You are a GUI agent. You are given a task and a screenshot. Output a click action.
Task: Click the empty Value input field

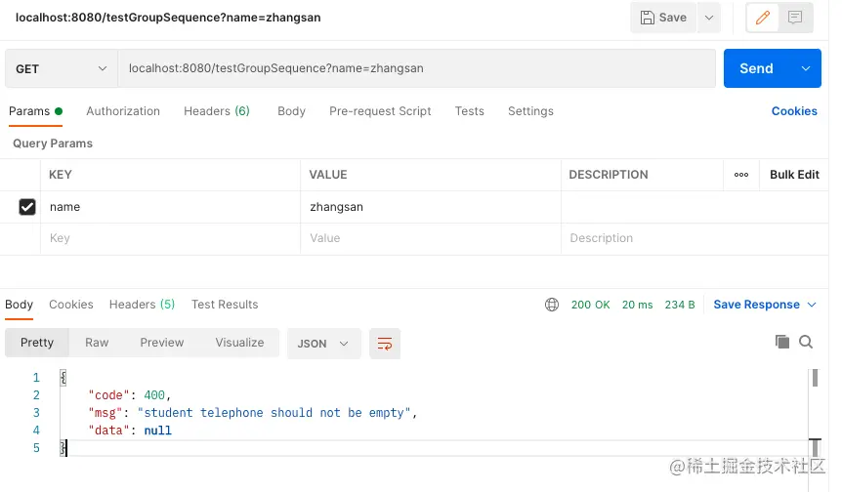pyautogui.click(x=431, y=238)
